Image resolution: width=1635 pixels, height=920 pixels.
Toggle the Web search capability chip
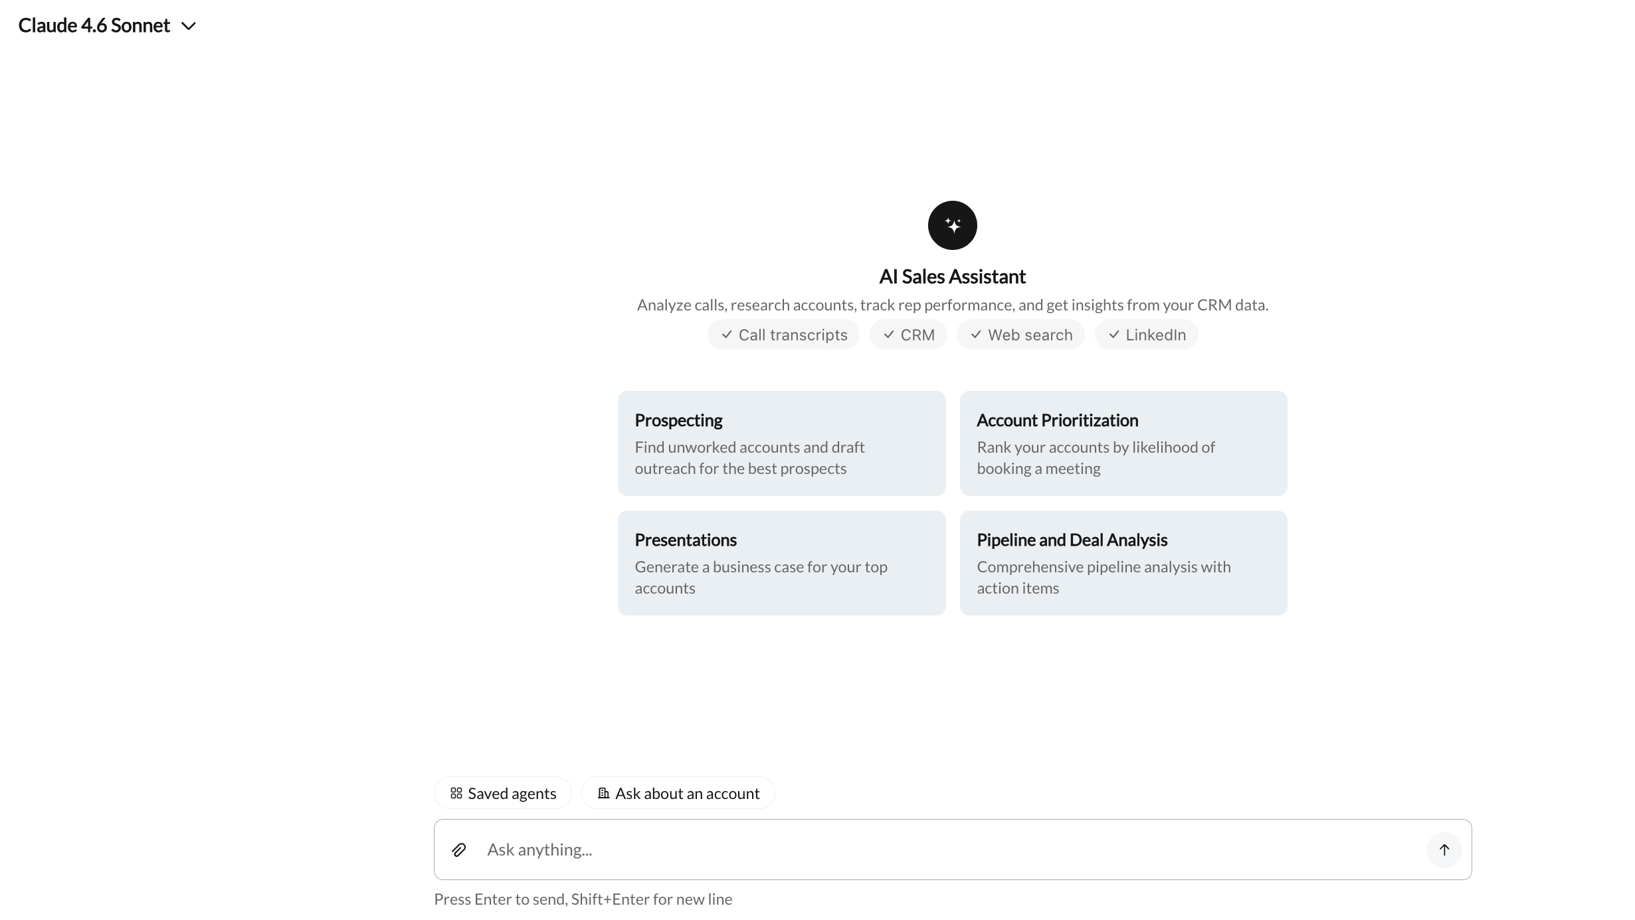pos(1020,334)
